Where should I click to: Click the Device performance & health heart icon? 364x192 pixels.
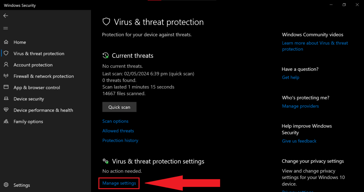coord(6,110)
